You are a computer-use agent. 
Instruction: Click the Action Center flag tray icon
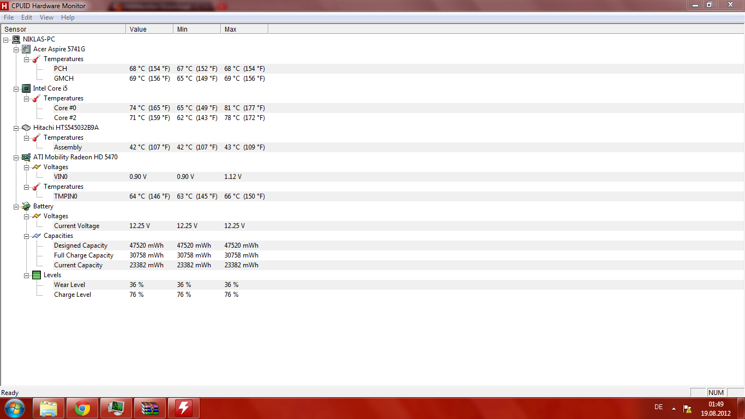pos(688,408)
